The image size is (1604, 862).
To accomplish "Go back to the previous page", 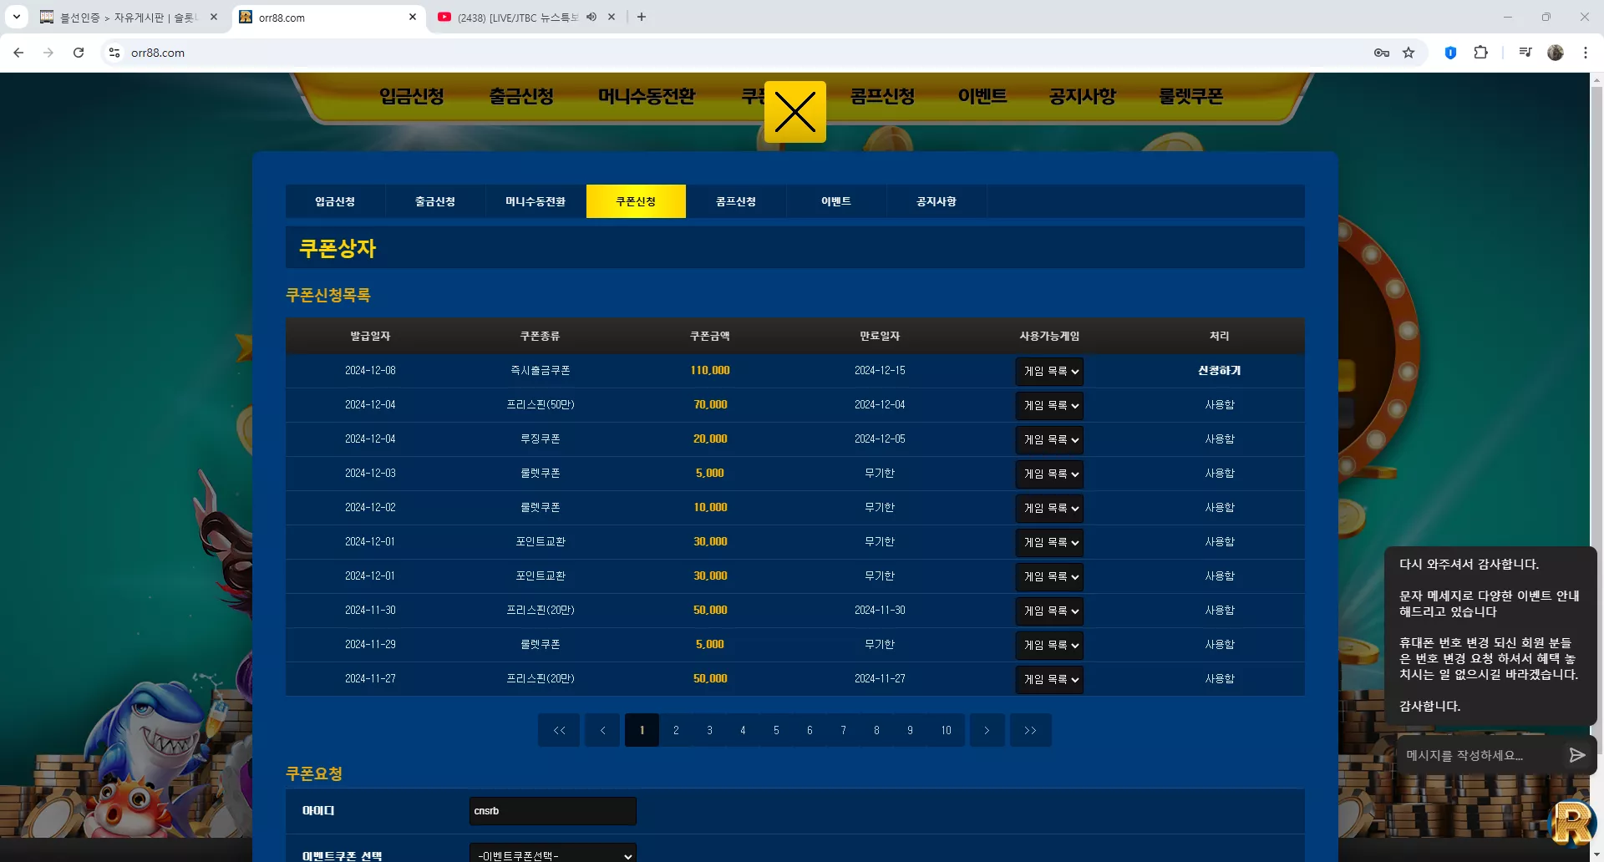I will (18, 53).
